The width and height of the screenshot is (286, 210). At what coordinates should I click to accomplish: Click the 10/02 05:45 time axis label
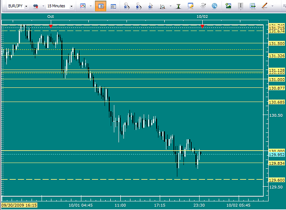point(238,205)
